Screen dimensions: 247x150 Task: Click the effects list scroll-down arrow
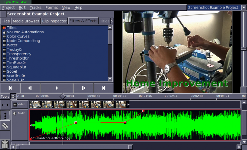click(x=110, y=79)
